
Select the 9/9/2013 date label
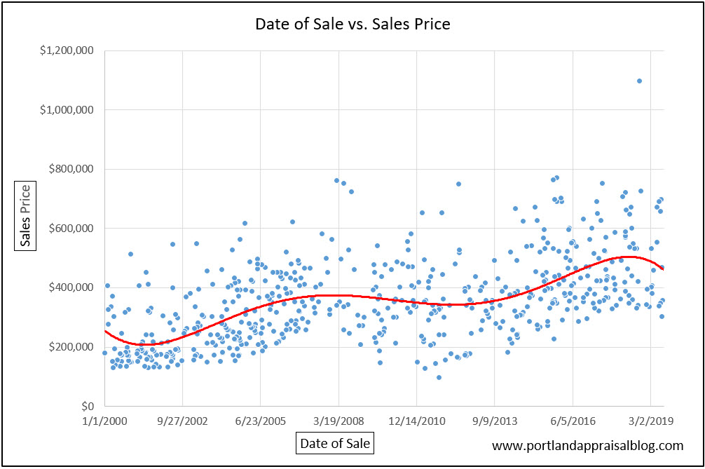494,422
